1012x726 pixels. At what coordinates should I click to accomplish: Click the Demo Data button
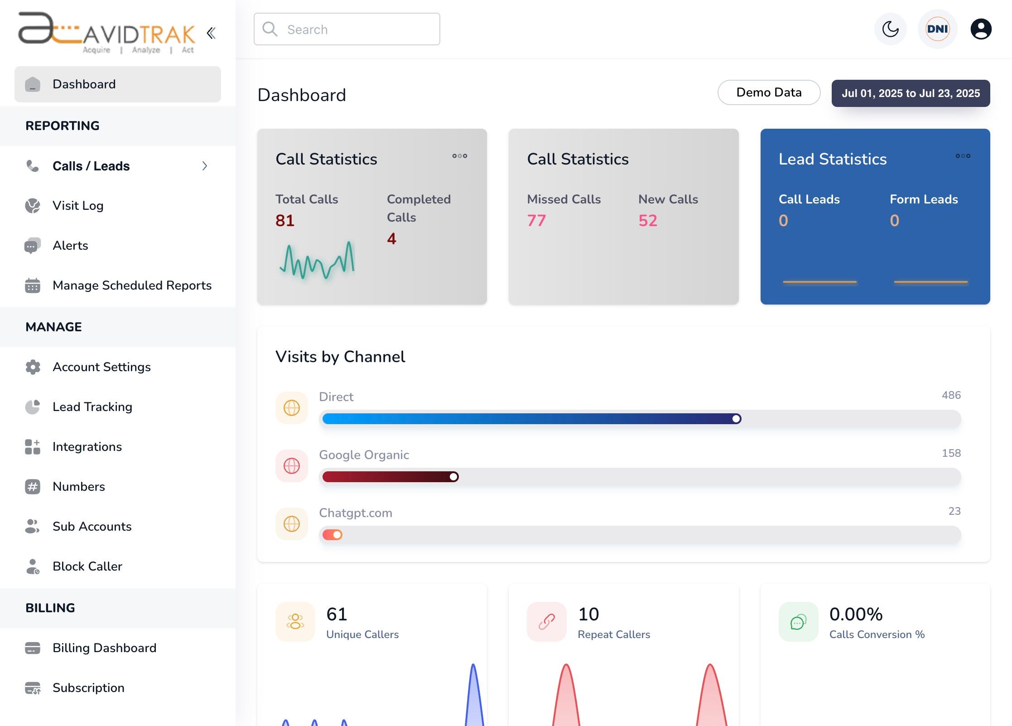tap(768, 92)
